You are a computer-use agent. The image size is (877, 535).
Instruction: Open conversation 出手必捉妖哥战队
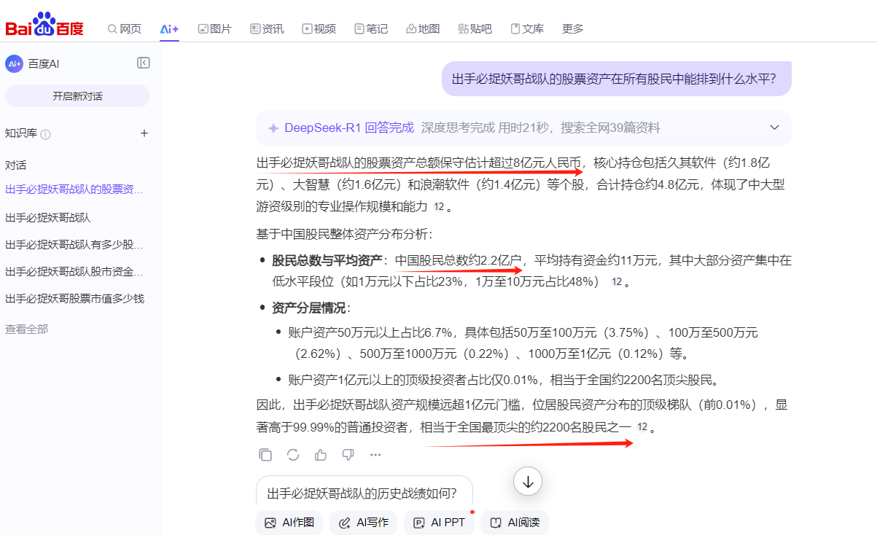(x=48, y=217)
